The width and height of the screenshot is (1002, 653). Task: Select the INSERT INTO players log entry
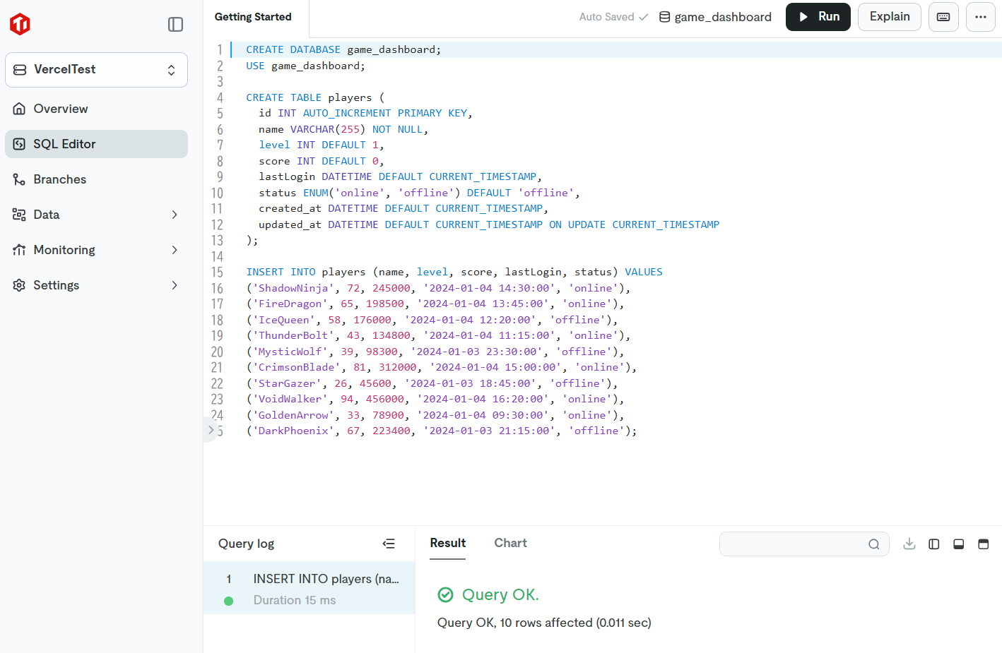pyautogui.click(x=309, y=588)
